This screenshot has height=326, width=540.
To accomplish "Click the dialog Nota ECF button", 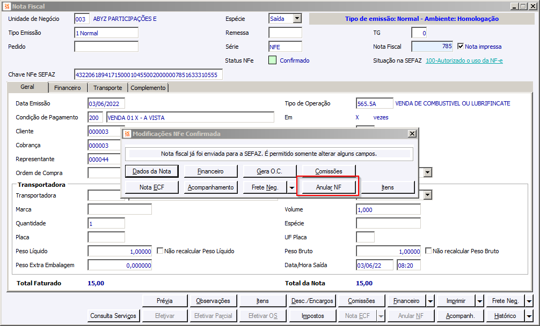I will click(x=151, y=187).
